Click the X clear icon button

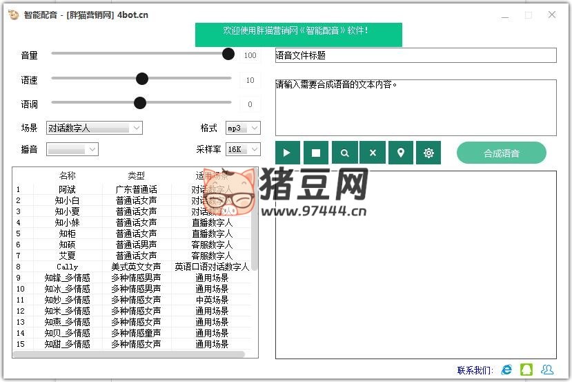(x=373, y=153)
